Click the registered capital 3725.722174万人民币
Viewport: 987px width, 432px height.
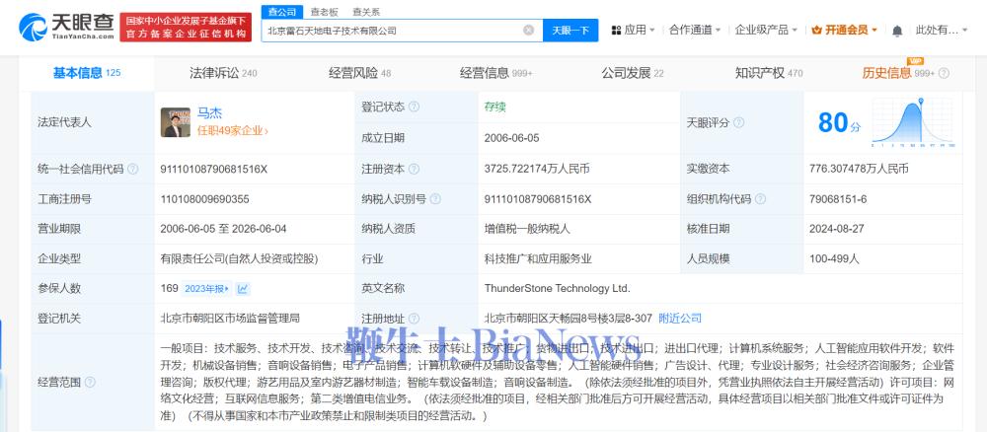click(x=537, y=170)
